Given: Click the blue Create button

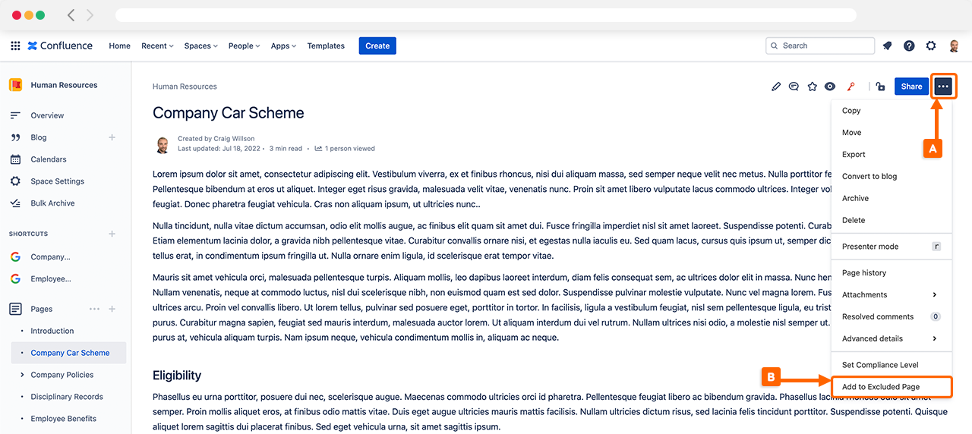Looking at the screenshot, I should coord(377,46).
